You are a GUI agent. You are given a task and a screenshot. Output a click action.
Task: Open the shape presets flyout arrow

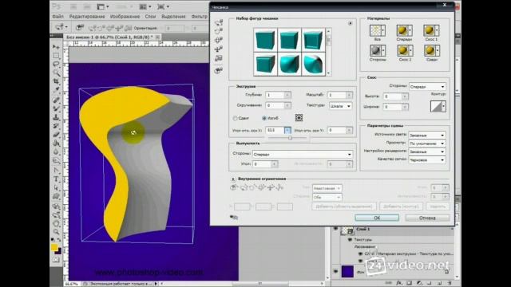pos(350,23)
